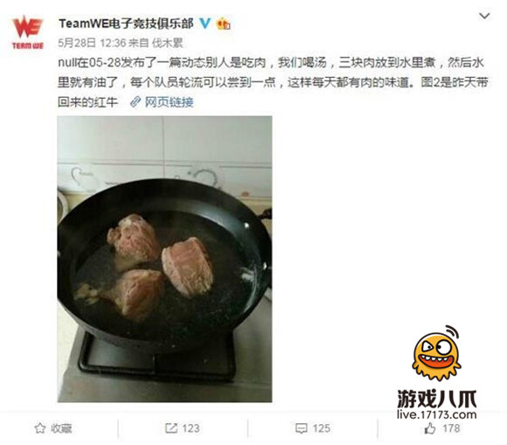The height and width of the screenshot is (445, 507).
Task: Click the live.17173.com watermark text
Action: coord(437,414)
